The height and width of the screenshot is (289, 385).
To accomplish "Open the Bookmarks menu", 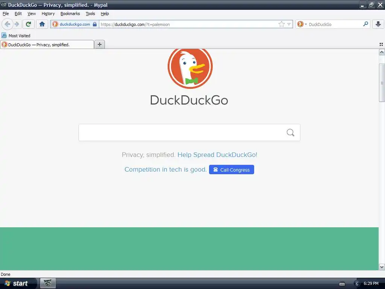I will pyautogui.click(x=70, y=14).
